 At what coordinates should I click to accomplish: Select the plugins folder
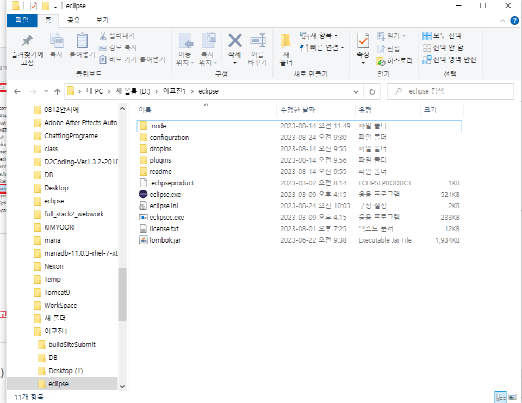pos(299,160)
